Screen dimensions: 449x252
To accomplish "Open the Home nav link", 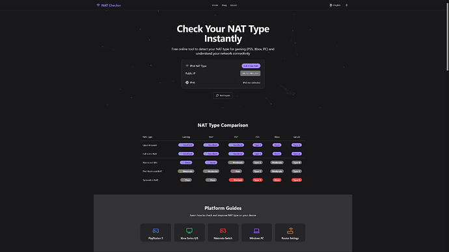I will [x=215, y=5].
